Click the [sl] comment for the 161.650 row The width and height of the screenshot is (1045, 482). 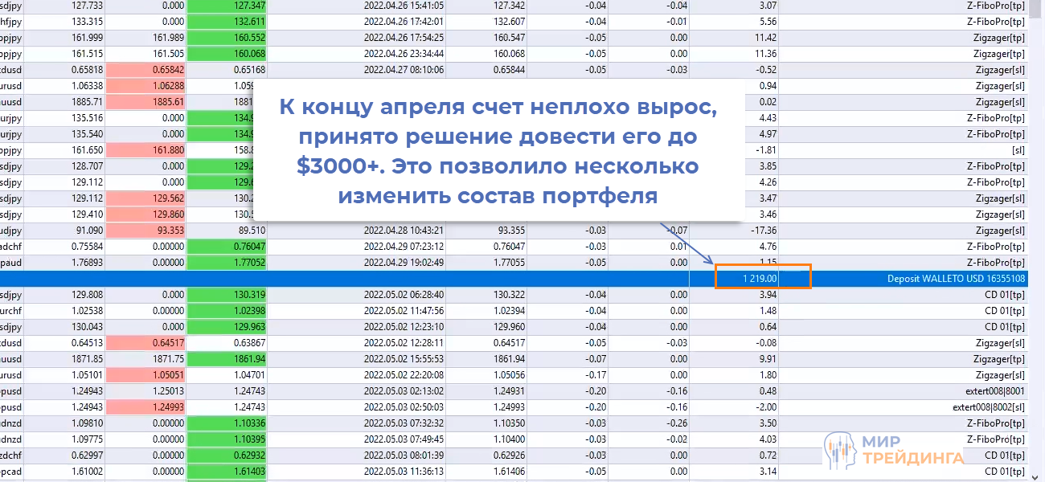pos(1018,150)
